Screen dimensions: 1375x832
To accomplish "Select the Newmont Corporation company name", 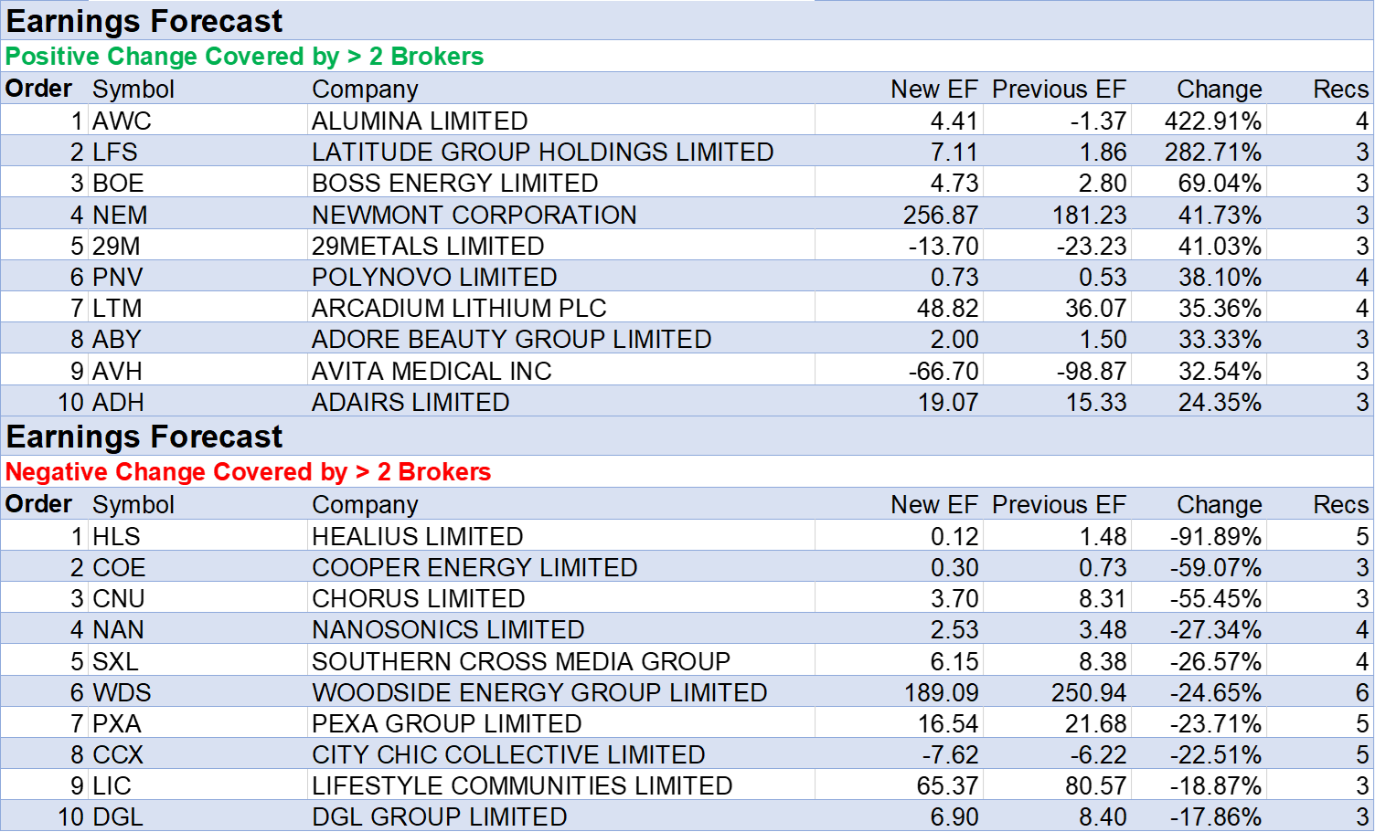I will pos(474,215).
